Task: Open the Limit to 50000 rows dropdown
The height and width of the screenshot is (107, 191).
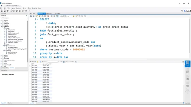Action: tap(65, 16)
